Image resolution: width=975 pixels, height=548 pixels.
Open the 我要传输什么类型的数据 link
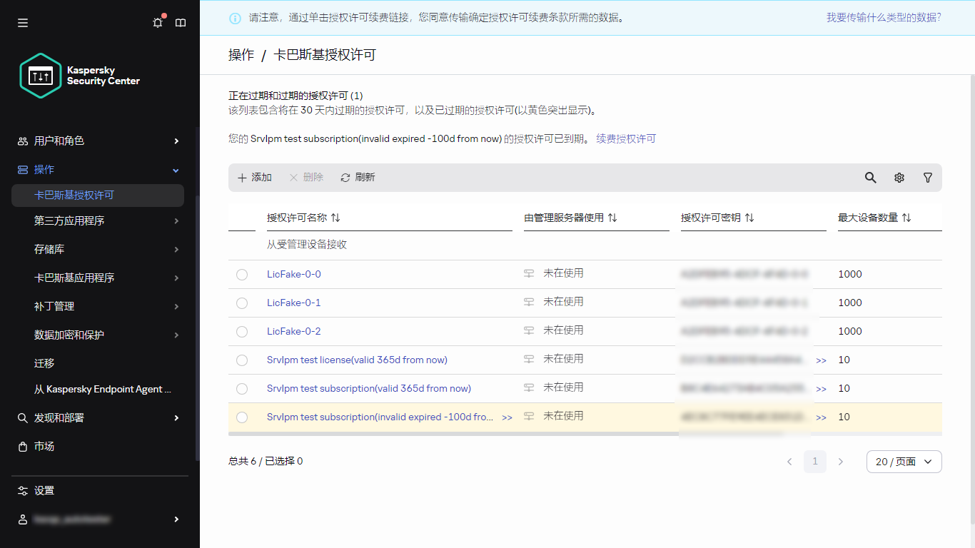click(x=884, y=17)
